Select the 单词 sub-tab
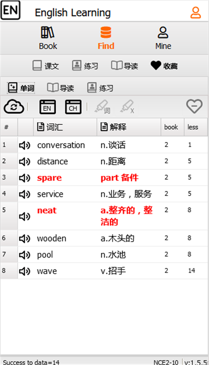Screen dimensions: 209x365 (21, 88)
